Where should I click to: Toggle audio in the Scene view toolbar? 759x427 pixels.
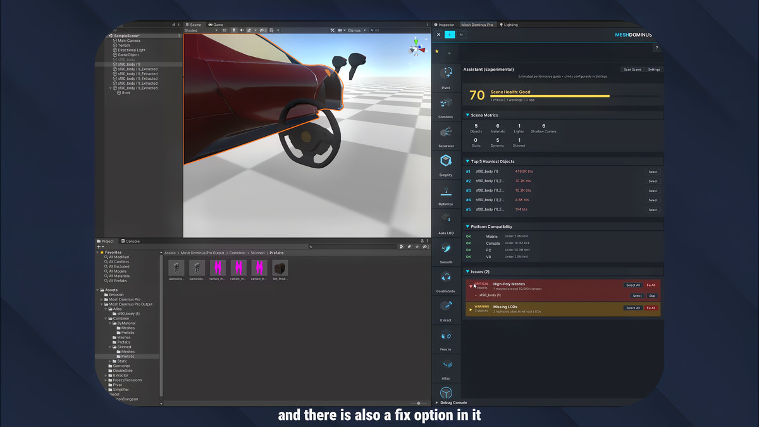tap(243, 29)
